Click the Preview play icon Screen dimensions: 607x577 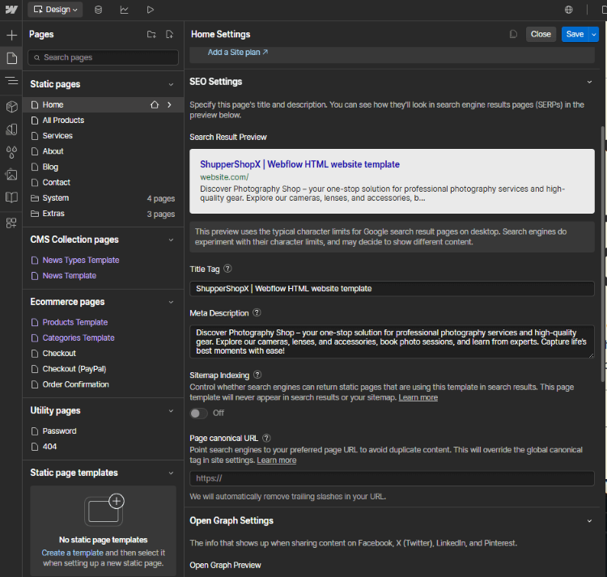click(x=151, y=10)
